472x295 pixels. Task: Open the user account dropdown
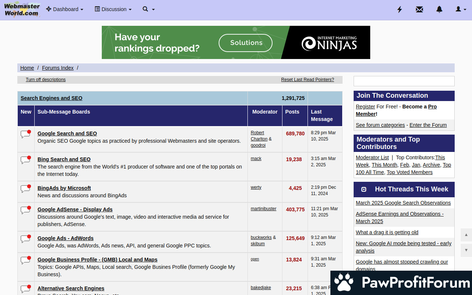(461, 9)
